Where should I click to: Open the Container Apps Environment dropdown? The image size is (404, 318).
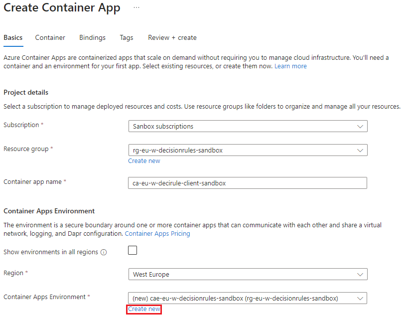coord(248,298)
